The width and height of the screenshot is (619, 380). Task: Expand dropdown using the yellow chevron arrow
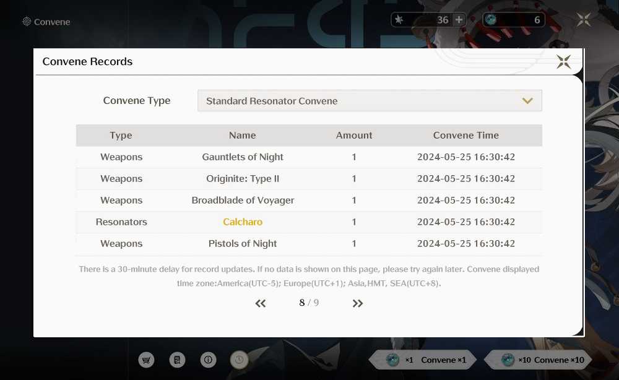tap(527, 101)
